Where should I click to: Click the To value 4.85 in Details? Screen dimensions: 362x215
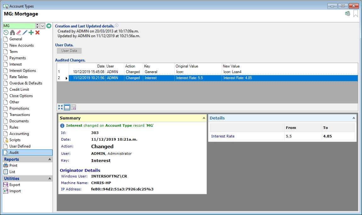[x=327, y=136]
